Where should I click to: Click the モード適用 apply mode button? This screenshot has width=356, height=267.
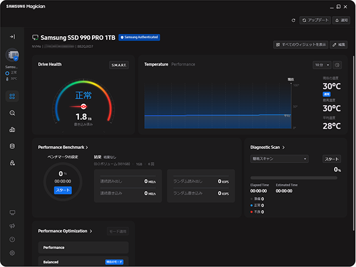click(118, 231)
